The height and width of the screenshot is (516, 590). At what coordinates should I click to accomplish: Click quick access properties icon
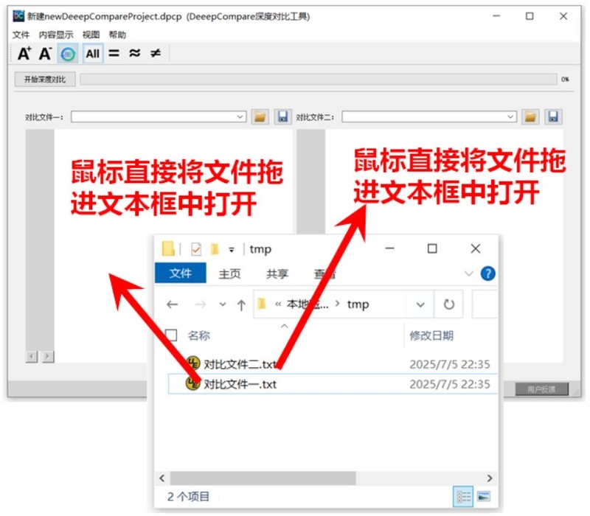point(196,249)
